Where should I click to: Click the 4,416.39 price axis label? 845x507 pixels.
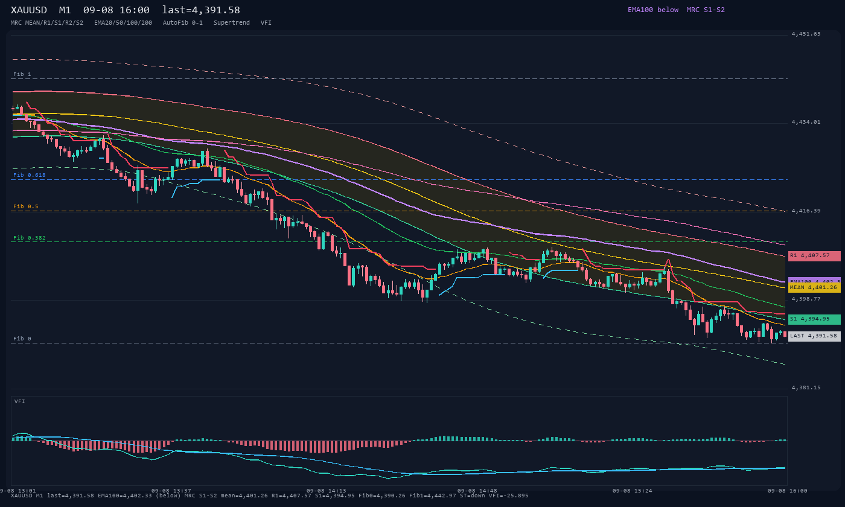point(806,211)
